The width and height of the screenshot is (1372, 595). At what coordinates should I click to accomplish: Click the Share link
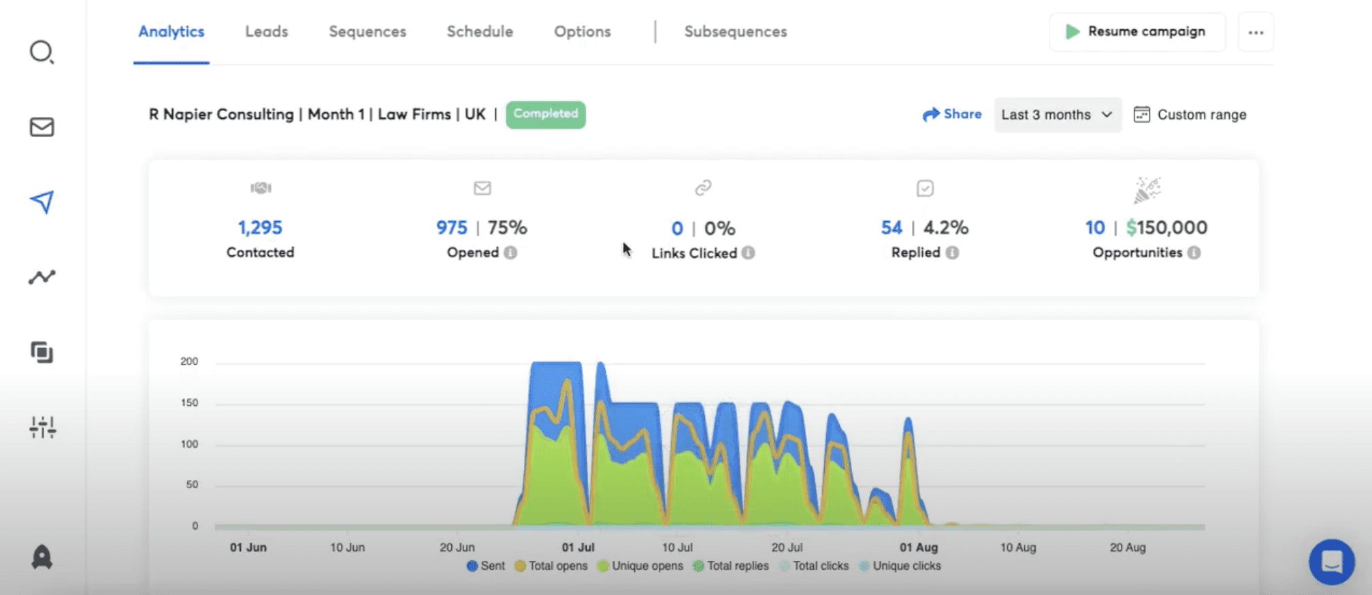tap(952, 114)
